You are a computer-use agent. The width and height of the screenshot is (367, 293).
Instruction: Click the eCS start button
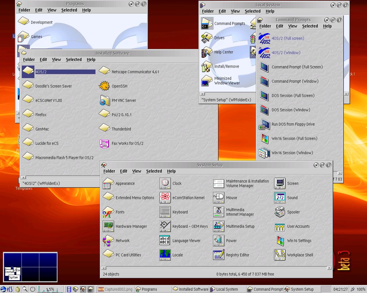[7, 289]
